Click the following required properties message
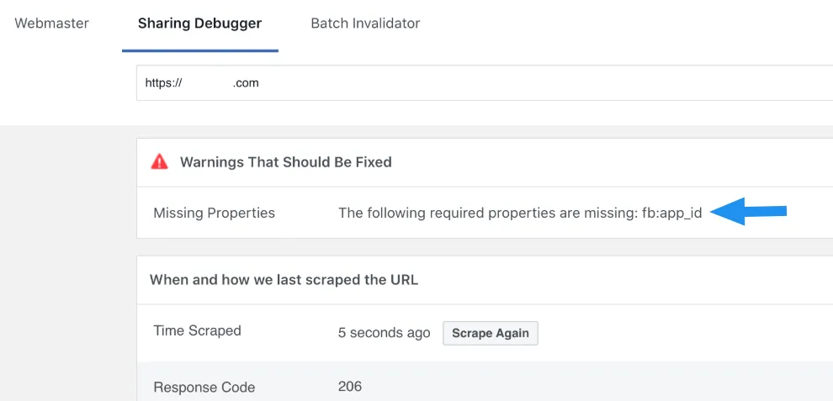Screen dimensions: 833x401 click(520, 213)
